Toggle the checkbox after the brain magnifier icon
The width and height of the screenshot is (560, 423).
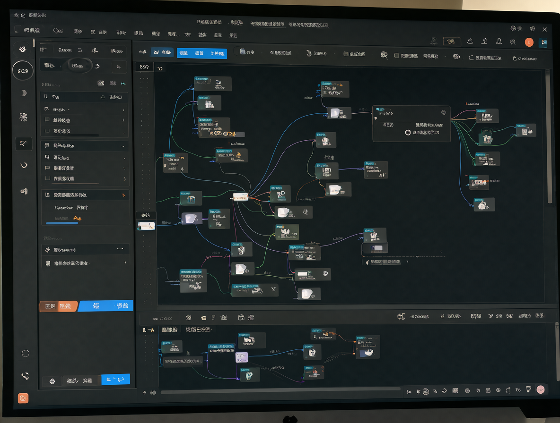click(x=396, y=55)
